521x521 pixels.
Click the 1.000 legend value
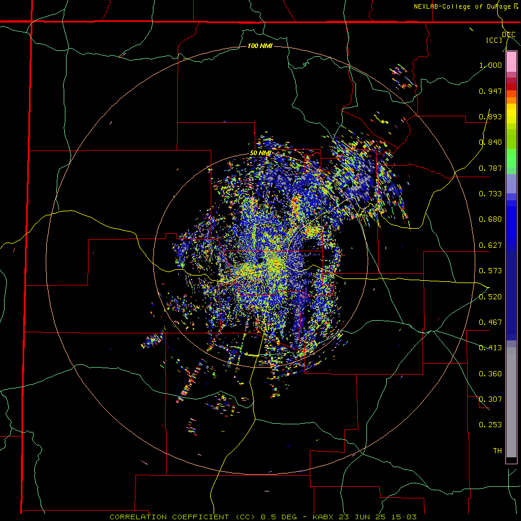point(490,65)
